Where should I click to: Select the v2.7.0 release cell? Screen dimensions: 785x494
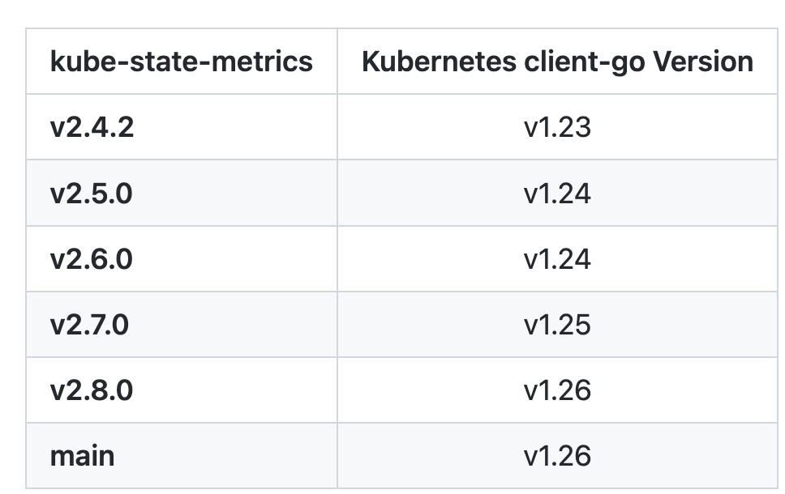(x=89, y=325)
